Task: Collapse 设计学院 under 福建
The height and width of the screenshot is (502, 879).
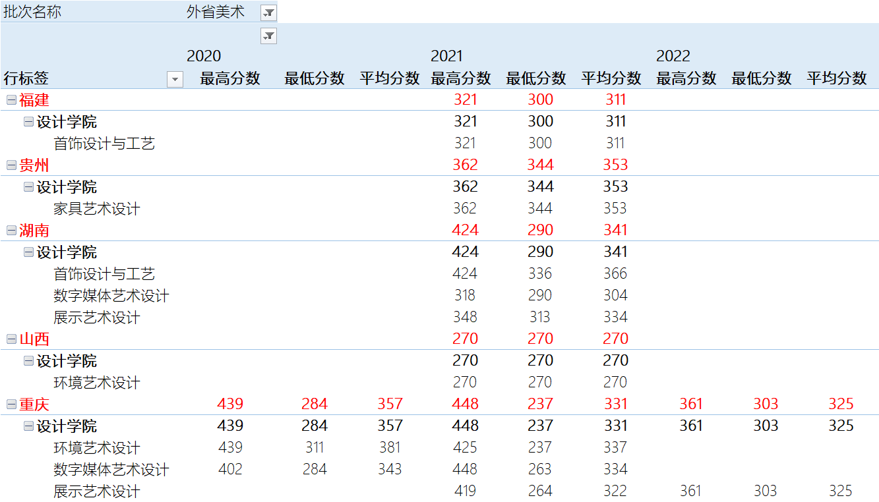Action: pyautogui.click(x=28, y=122)
